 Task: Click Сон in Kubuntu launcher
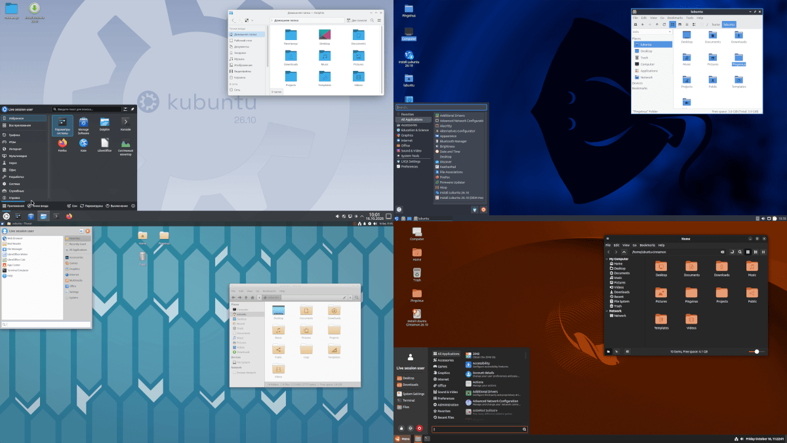tap(71, 206)
